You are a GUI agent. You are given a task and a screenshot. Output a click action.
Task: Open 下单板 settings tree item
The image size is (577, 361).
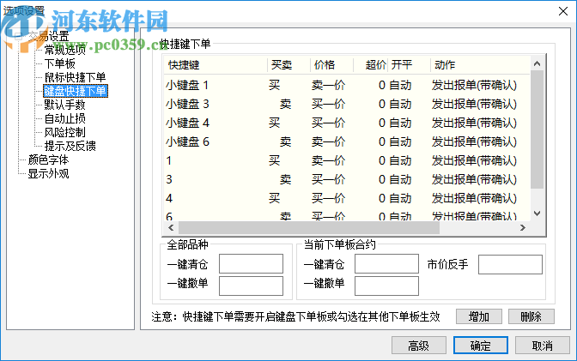pos(59,63)
